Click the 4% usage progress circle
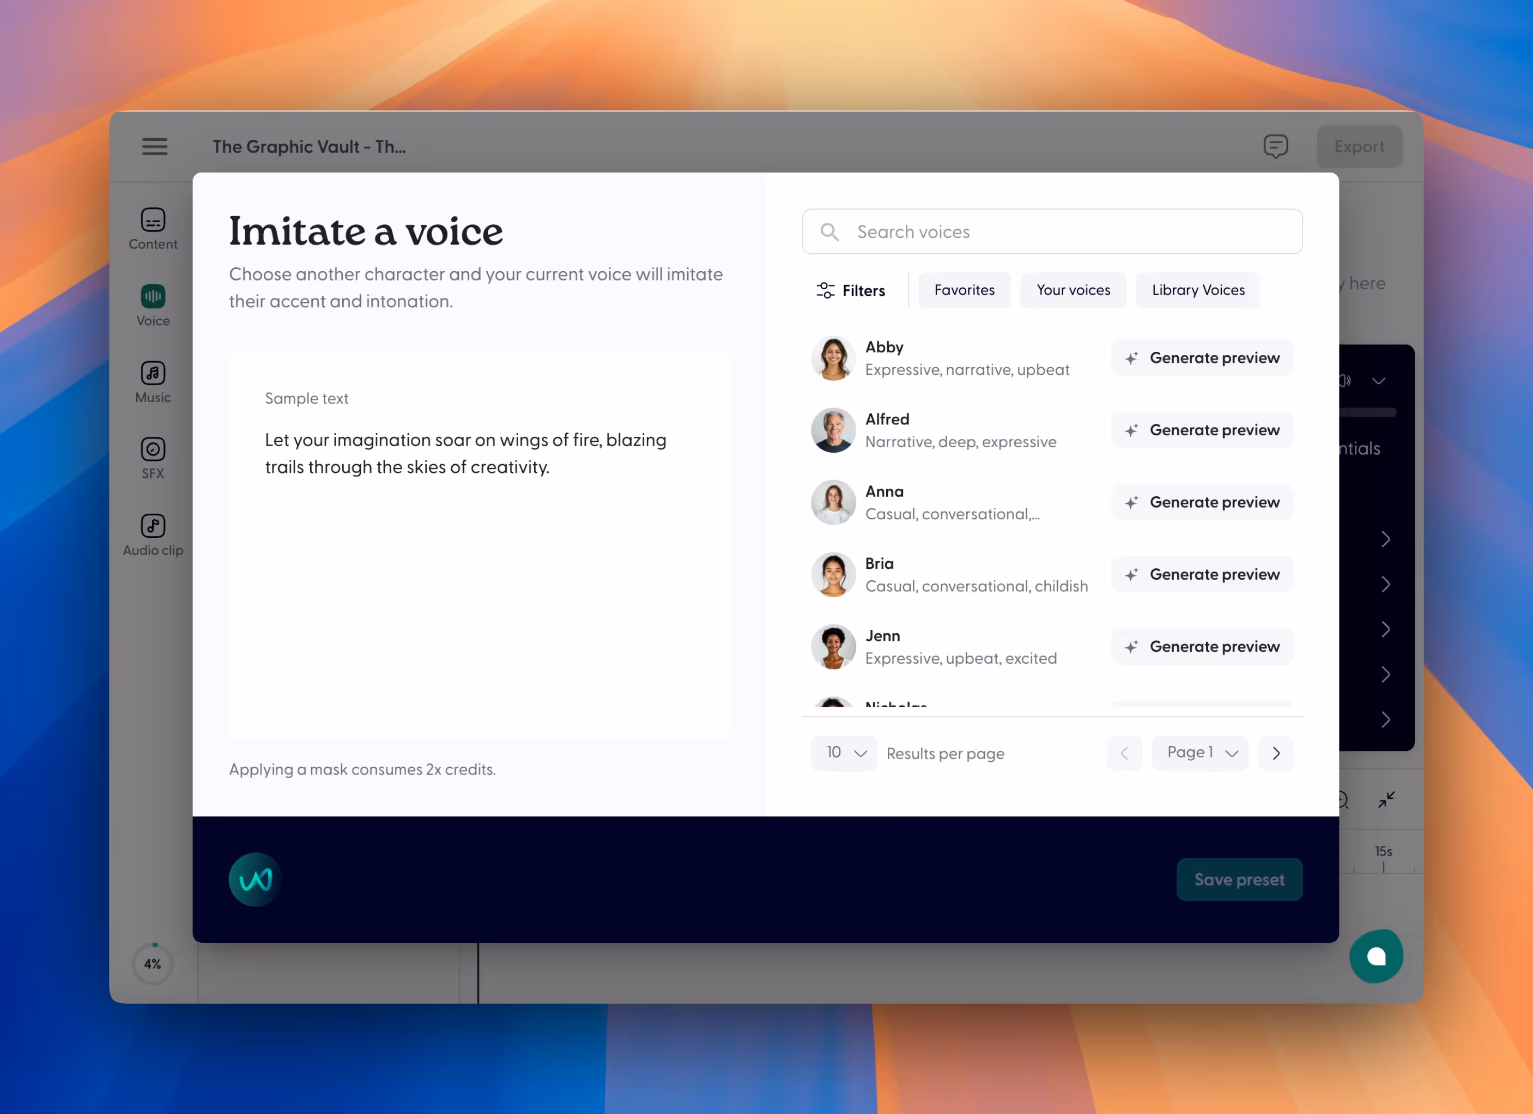The height and width of the screenshot is (1114, 1533). point(153,964)
